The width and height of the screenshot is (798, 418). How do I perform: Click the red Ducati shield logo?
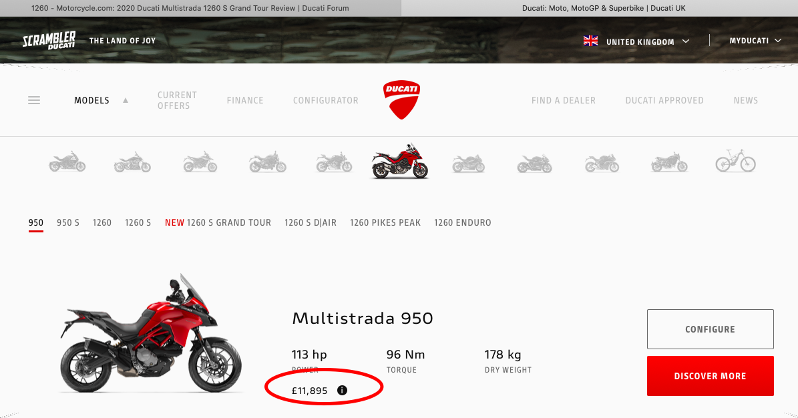401,99
